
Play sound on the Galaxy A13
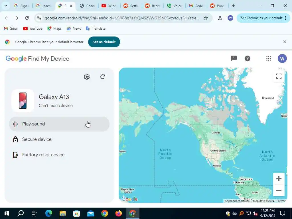coord(59,124)
